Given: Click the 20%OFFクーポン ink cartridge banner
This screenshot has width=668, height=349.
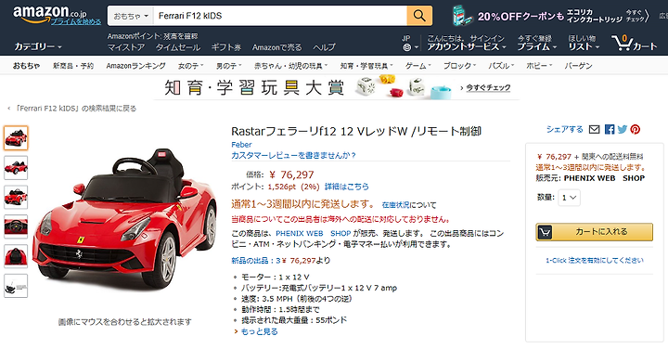Looking at the screenshot, I should click(550, 16).
